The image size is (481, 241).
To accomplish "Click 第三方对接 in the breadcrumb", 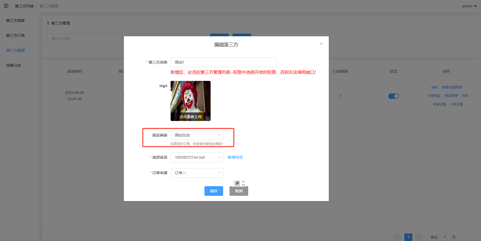I will tap(24, 6).
